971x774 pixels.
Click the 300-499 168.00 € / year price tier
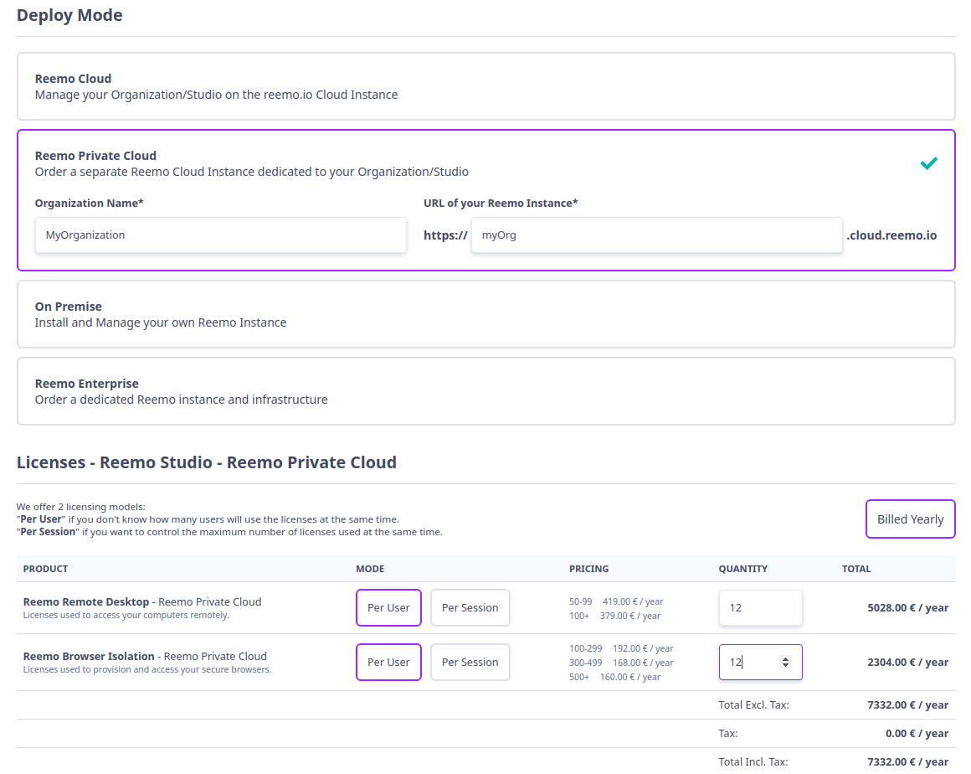coord(621,663)
